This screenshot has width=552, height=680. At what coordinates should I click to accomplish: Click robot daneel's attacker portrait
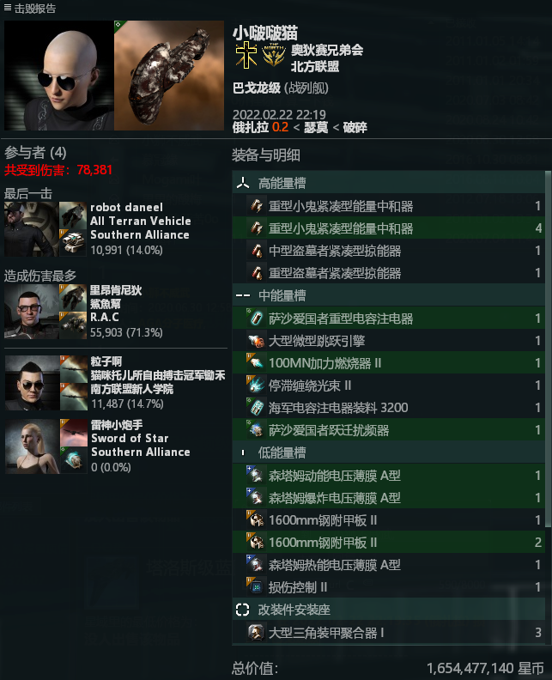coord(31,229)
